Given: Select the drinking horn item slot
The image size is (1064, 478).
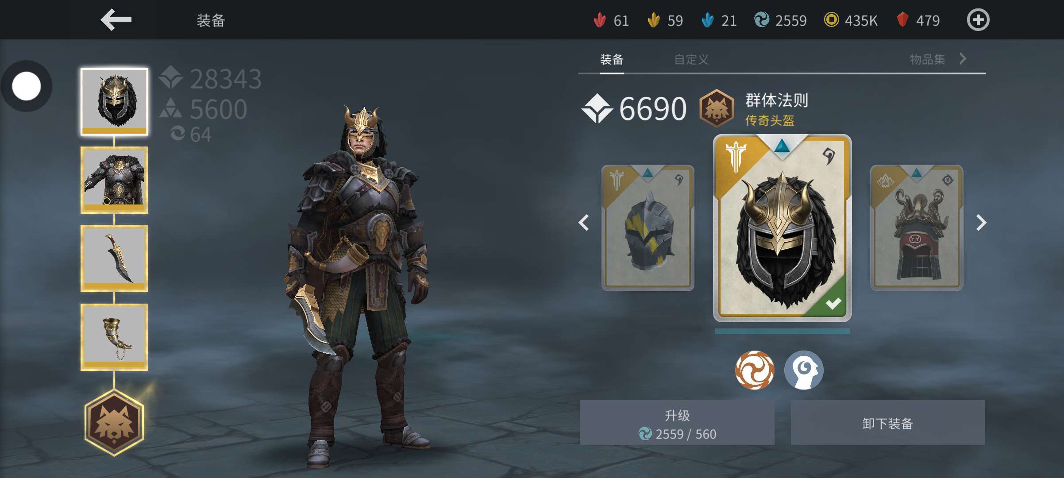Looking at the screenshot, I should [114, 337].
